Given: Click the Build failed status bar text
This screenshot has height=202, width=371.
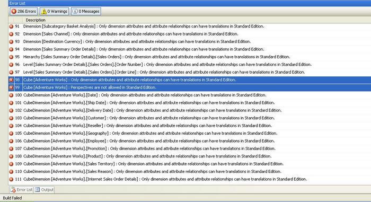Looking at the screenshot, I should click(x=12, y=198).
